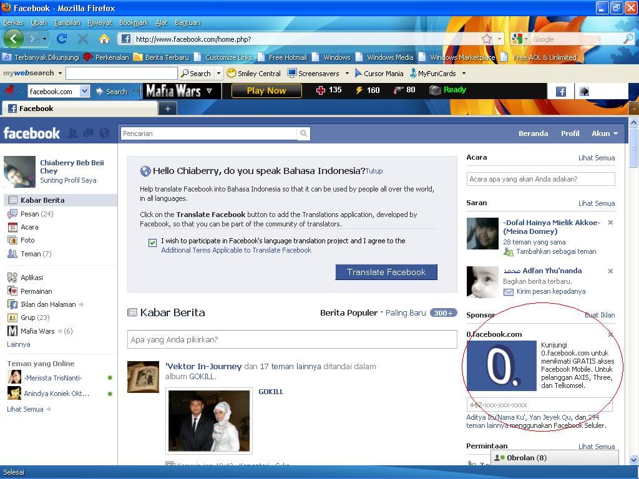Click the Play Now button
The width and height of the screenshot is (639, 479).
coord(266,90)
